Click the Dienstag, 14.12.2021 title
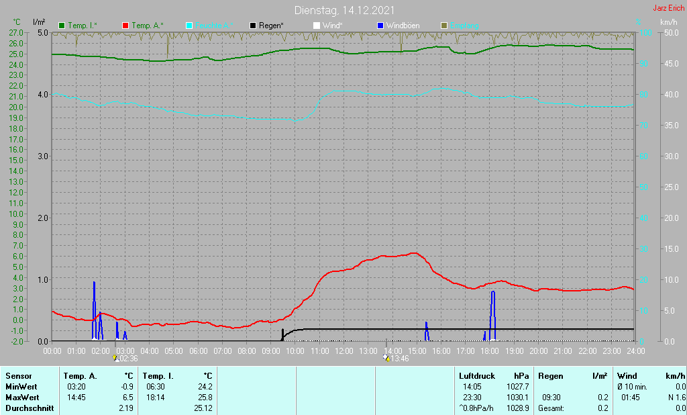Viewport: 687px width, 415px height. [344, 10]
